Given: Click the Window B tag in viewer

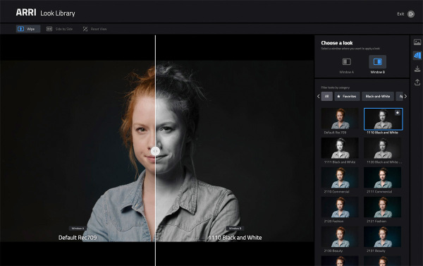Looking at the screenshot, I should [235, 229].
